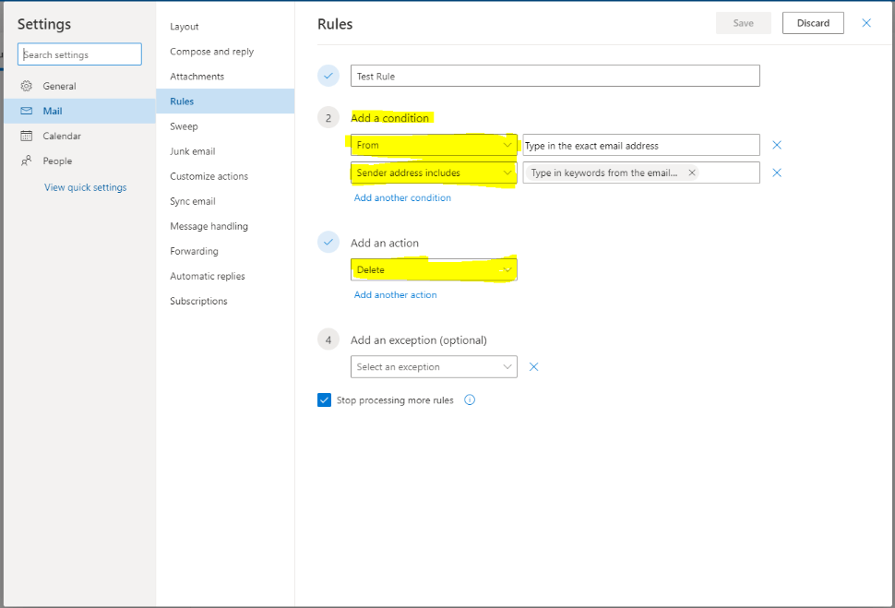The height and width of the screenshot is (608, 895).
Task: Click the Test Rule name field
Action: pyautogui.click(x=555, y=76)
